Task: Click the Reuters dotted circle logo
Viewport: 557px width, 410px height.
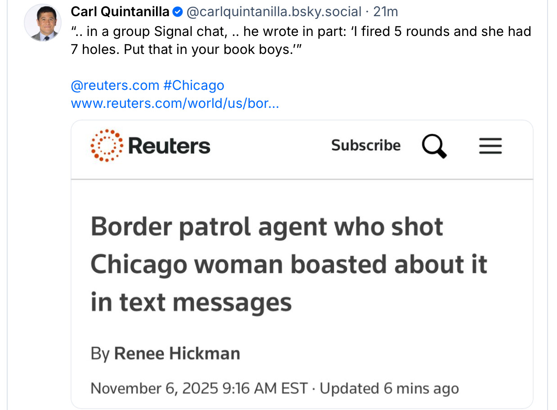Action: pyautogui.click(x=107, y=145)
